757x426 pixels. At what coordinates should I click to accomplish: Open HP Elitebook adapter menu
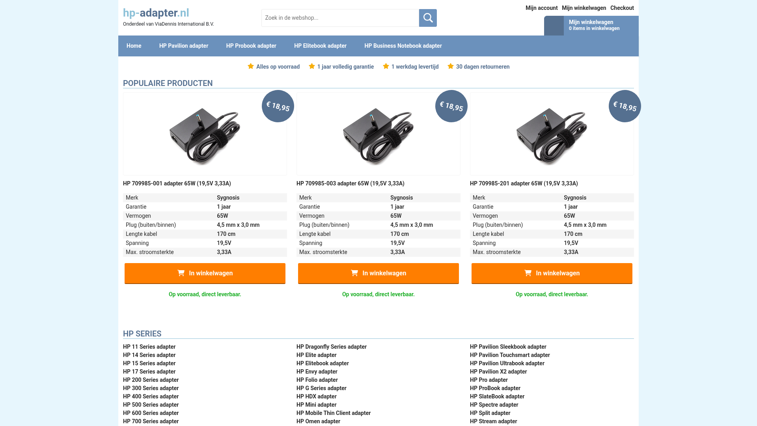(x=320, y=46)
